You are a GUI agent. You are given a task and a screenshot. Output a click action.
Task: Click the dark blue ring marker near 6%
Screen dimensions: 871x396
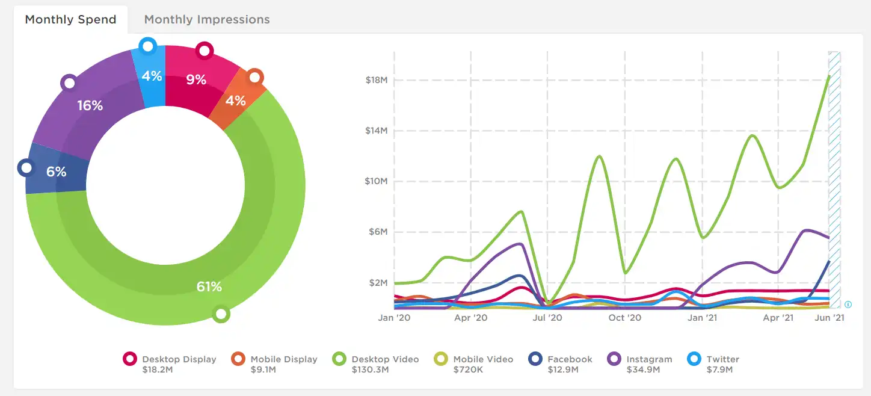26,168
